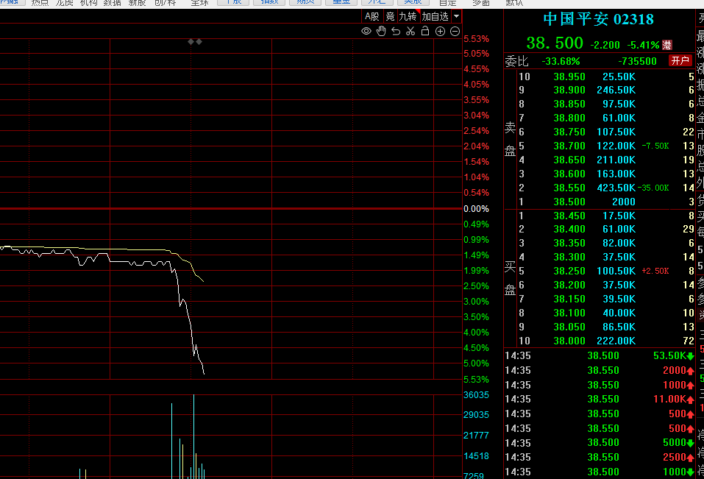Select the hand pan tool
This screenshot has height=479, width=704.
(381, 31)
